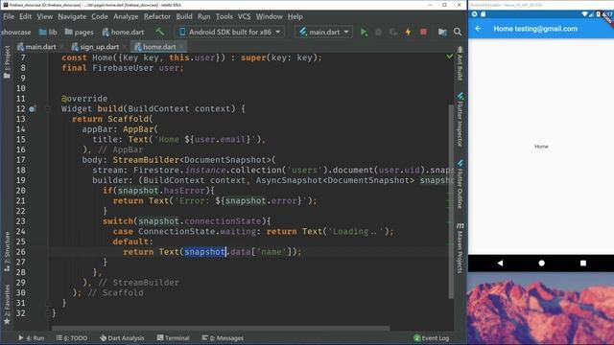614x345 pixels.
Task: Click the selected word snapshot on line 26
Action: pos(204,251)
